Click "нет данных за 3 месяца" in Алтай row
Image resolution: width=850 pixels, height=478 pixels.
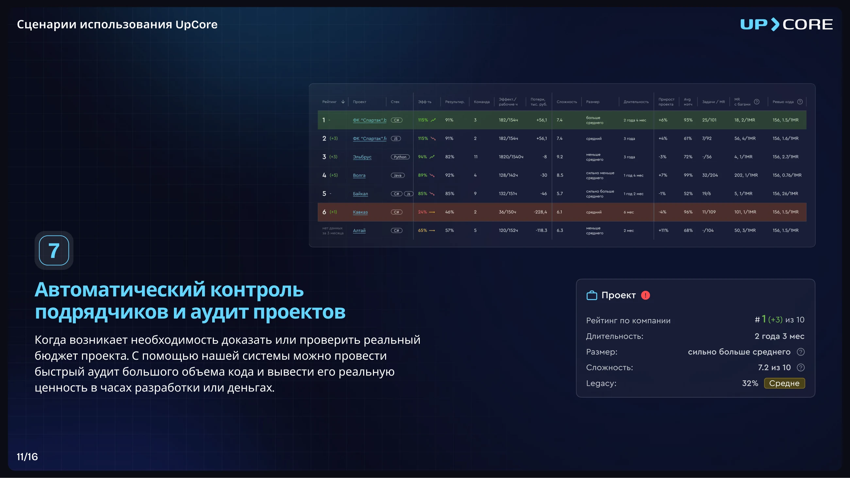332,231
